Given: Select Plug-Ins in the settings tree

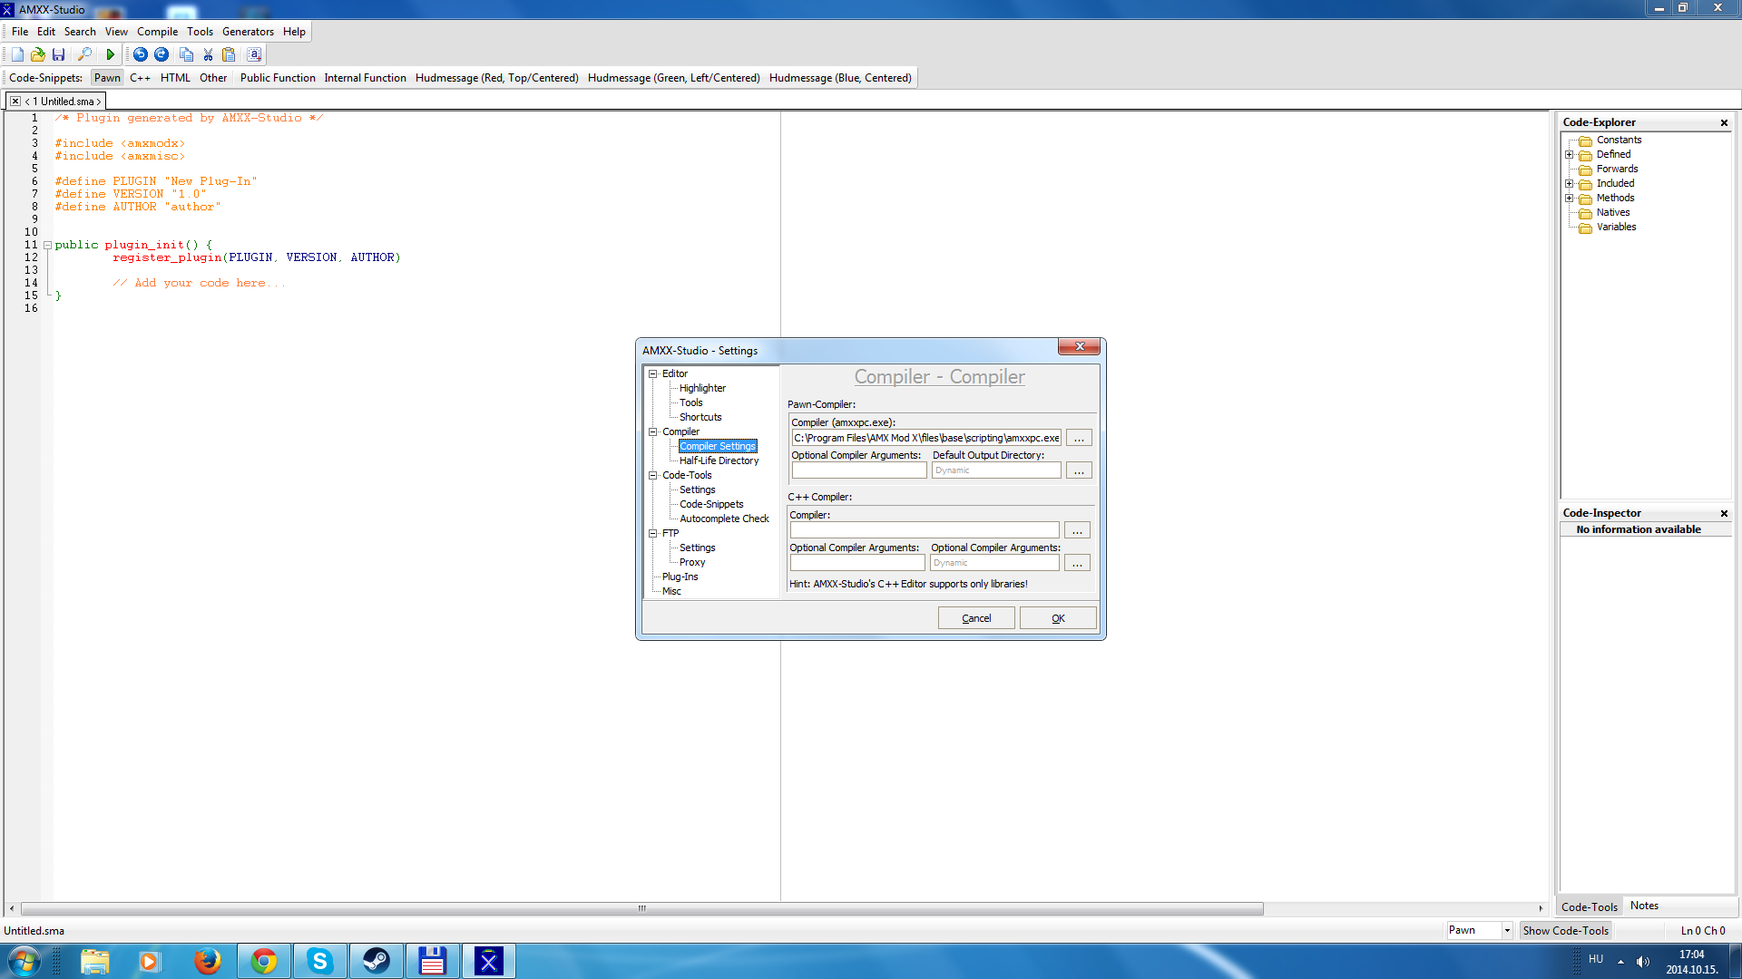Looking at the screenshot, I should (680, 577).
